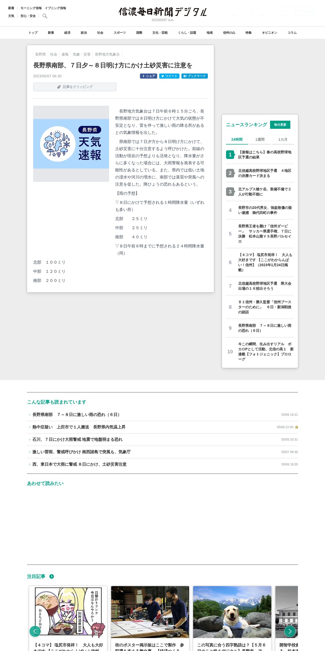Screen dimensions: 325x651
Task: Go to the スポーツ section
Action: 120,33
